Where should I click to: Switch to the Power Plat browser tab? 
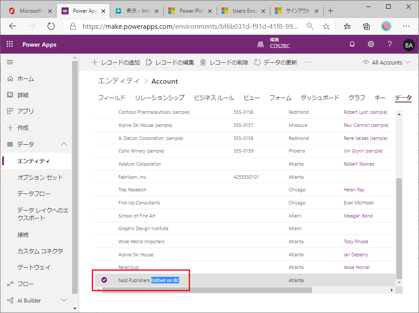coord(190,10)
